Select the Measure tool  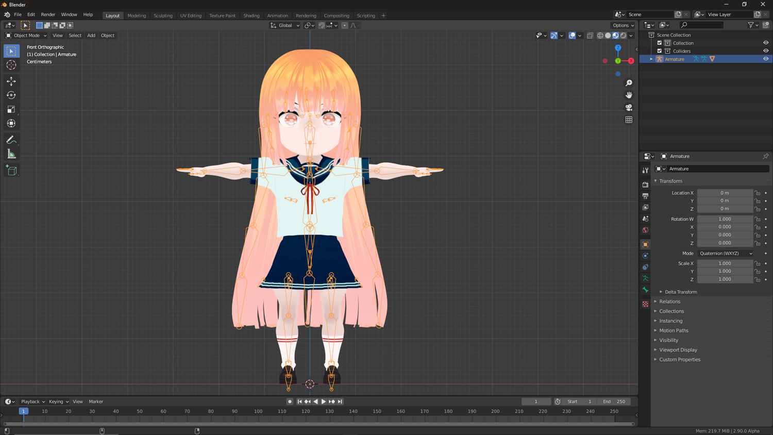(11, 154)
